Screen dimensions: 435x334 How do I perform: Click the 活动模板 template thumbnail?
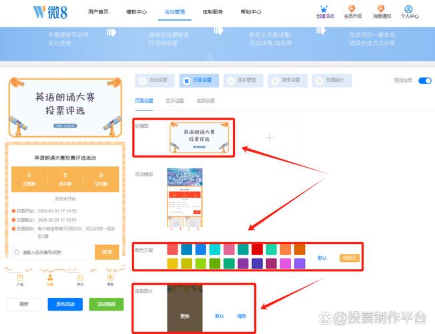click(183, 198)
